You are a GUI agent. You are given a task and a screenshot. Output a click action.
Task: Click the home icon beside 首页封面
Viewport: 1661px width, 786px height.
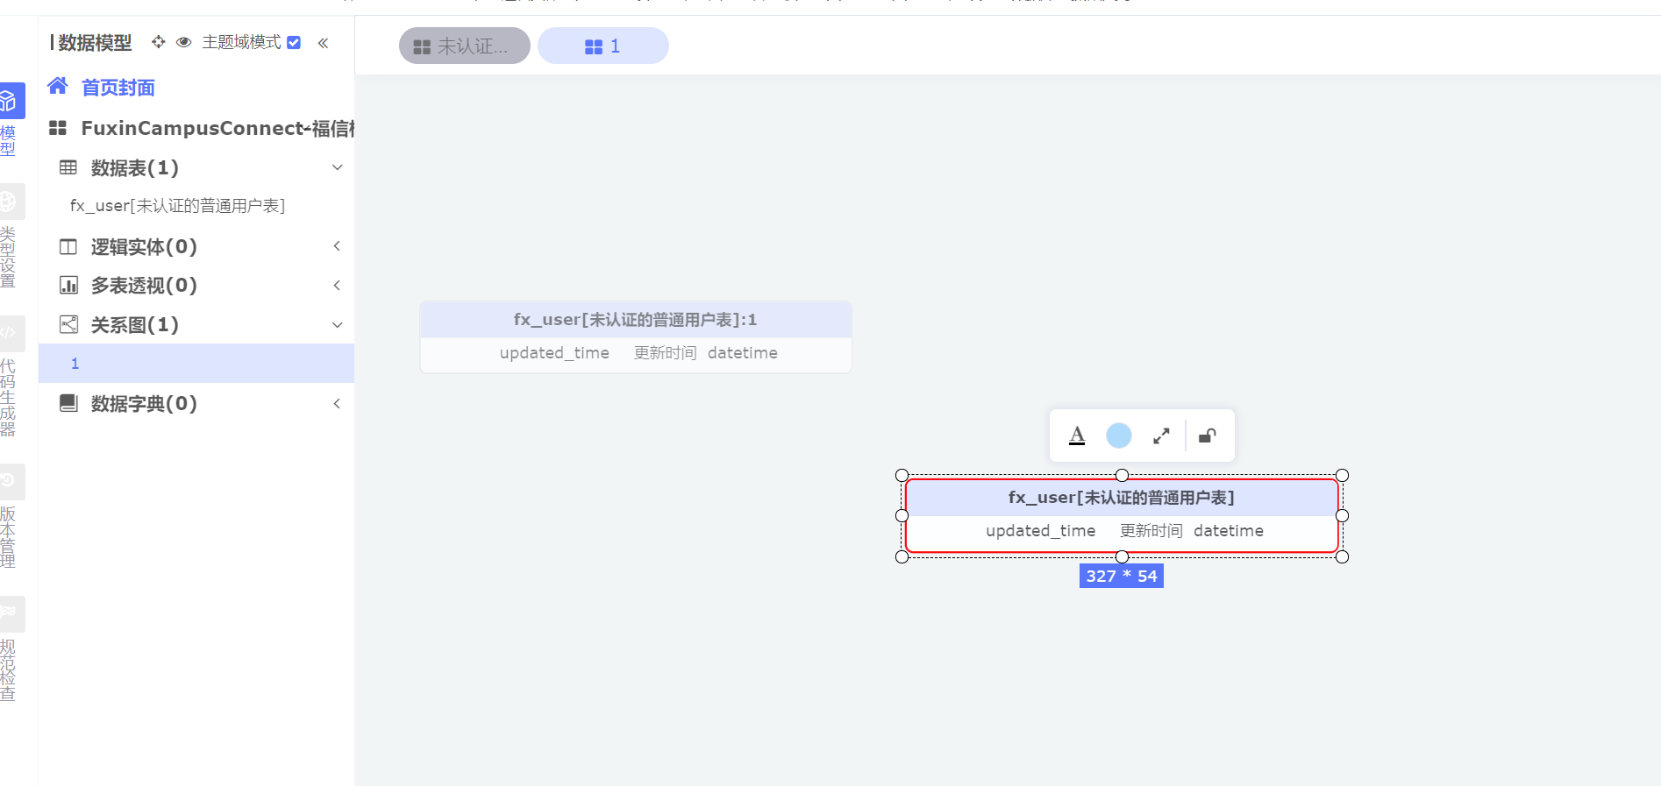coord(58,86)
